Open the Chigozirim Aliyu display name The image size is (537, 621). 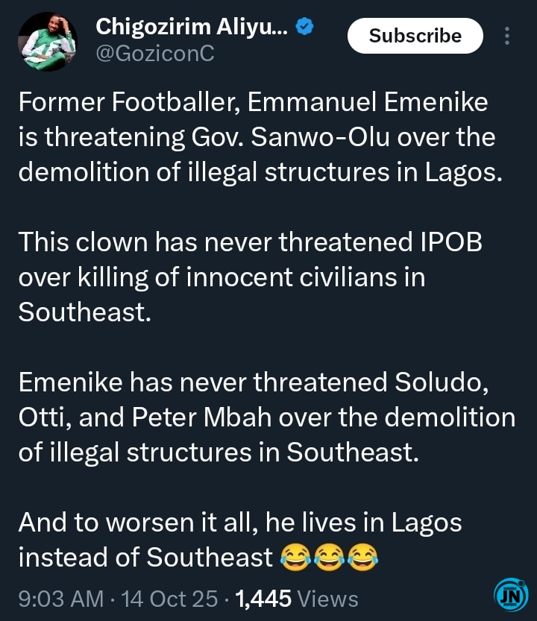click(189, 28)
